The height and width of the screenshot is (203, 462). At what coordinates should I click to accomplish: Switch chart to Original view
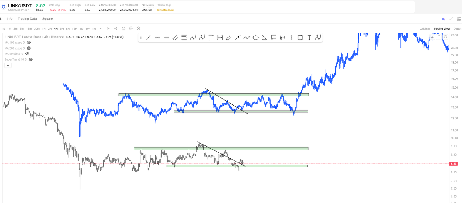[425, 28]
